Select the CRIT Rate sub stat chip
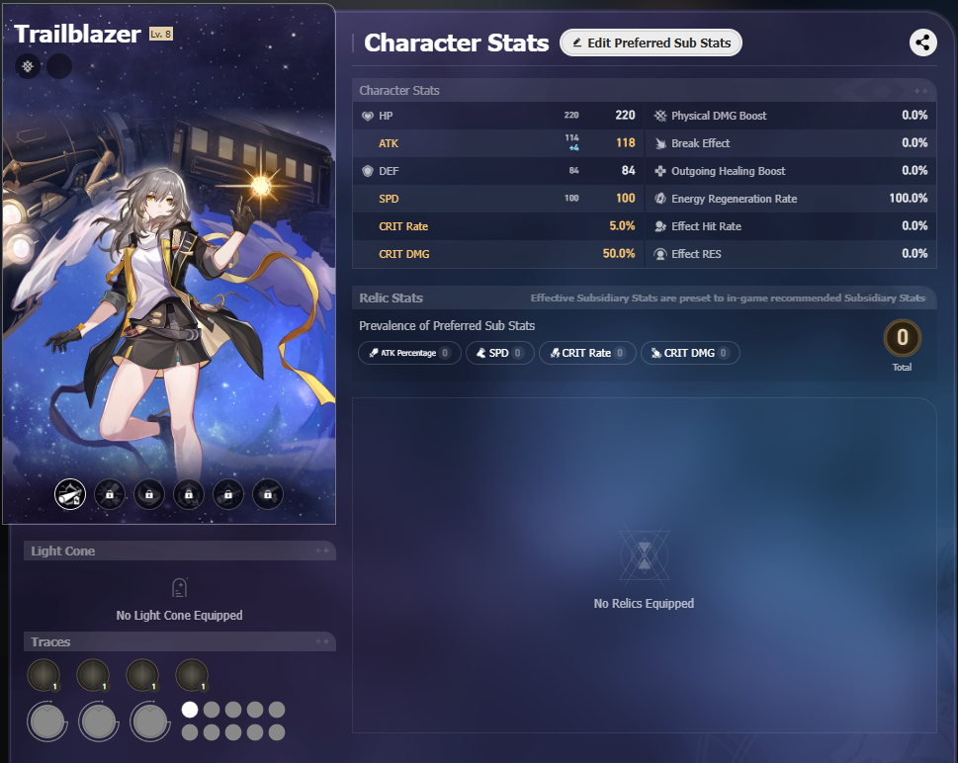Screen dimensions: 958x763 (587, 353)
